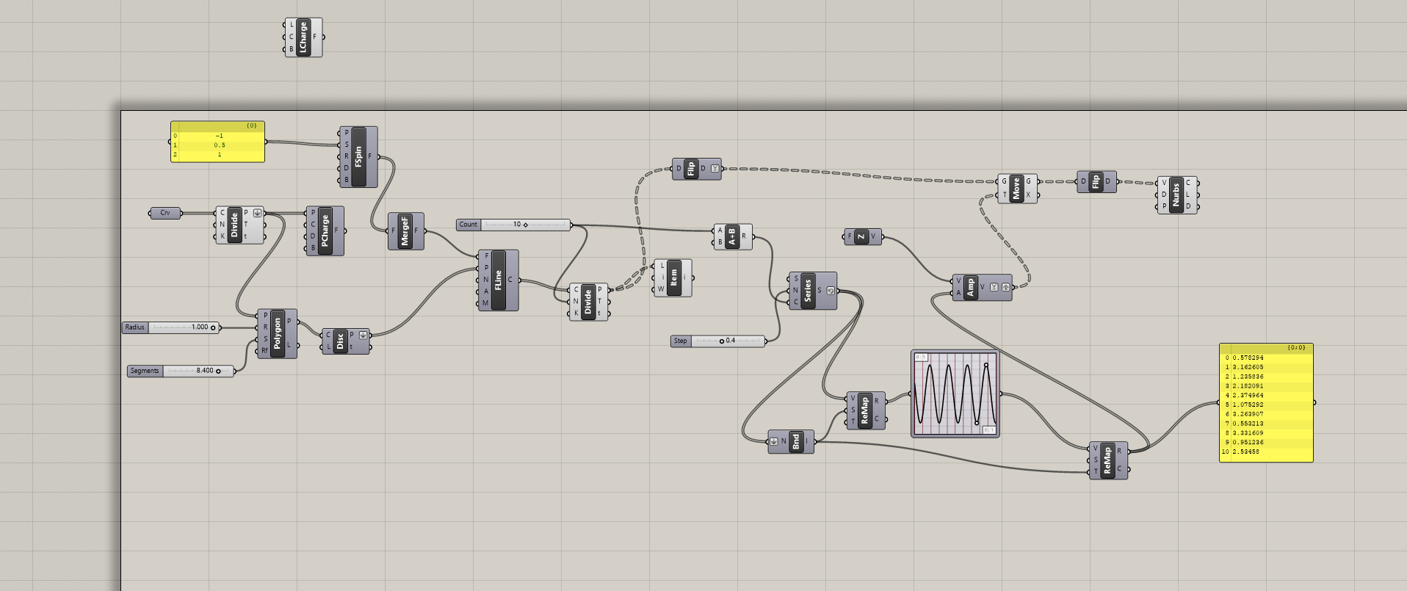
Task: Click the Y simplify icon on Flip output
Action: (715, 169)
